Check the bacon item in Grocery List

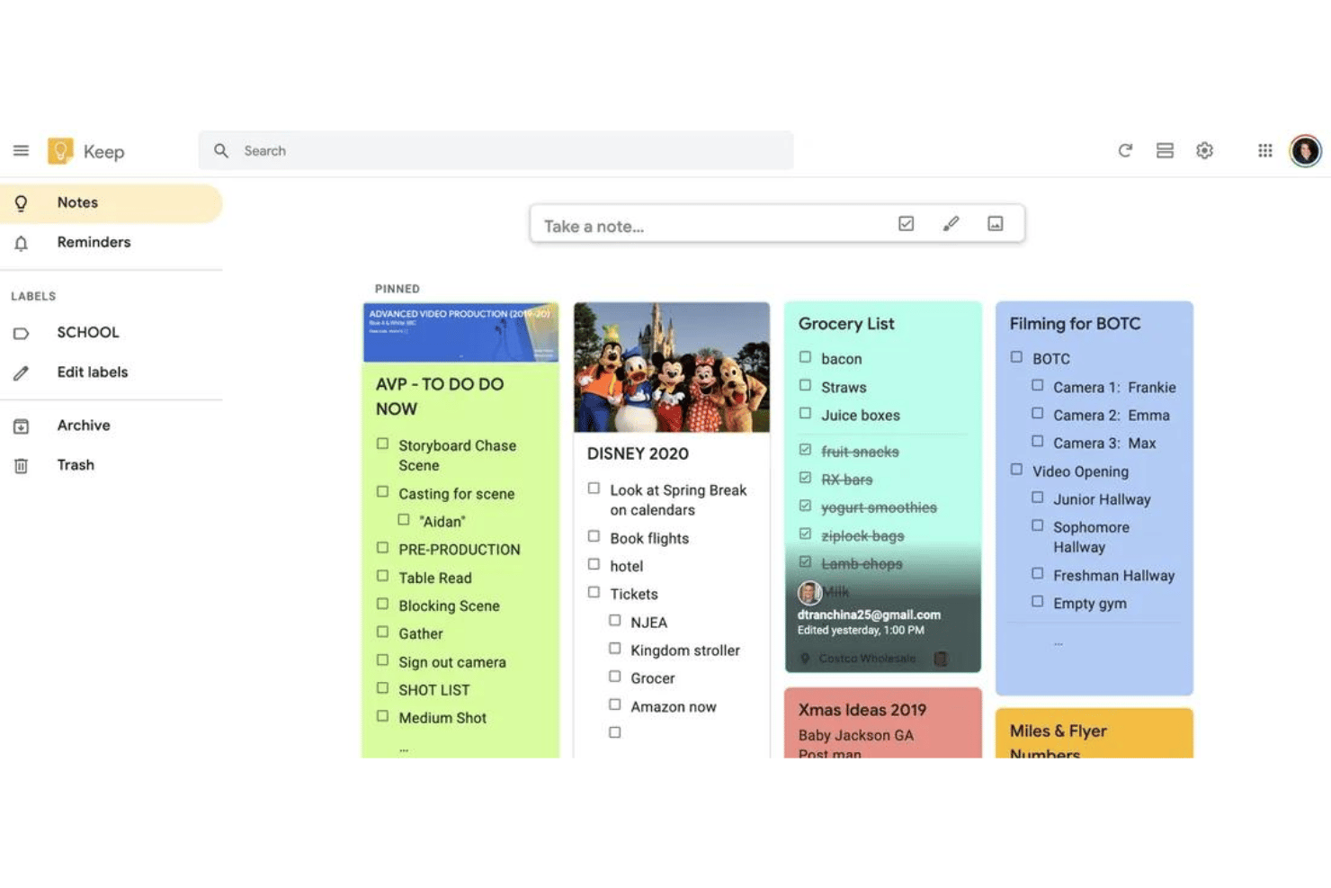tap(805, 357)
